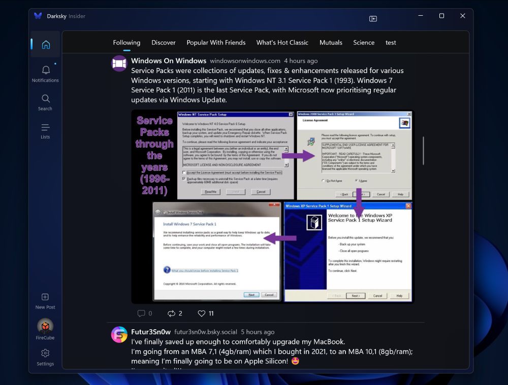The width and height of the screenshot is (508, 385).
Task: Open windowsonwindows.com handle link
Action: click(245, 61)
